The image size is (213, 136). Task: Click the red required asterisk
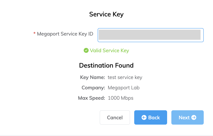pyautogui.click(x=34, y=33)
